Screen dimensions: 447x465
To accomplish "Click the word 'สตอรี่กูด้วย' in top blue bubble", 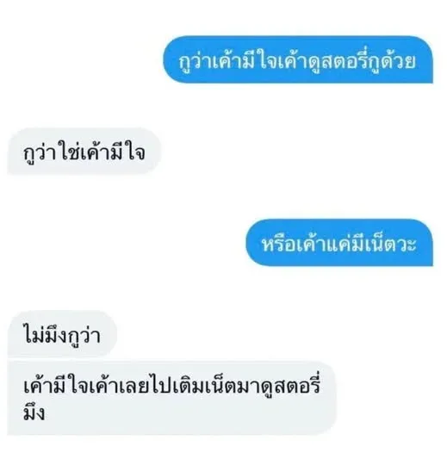I will (368, 62).
